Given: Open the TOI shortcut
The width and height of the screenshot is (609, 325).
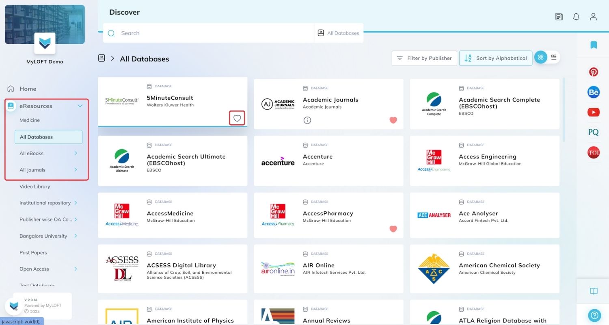Looking at the screenshot, I should point(594,152).
